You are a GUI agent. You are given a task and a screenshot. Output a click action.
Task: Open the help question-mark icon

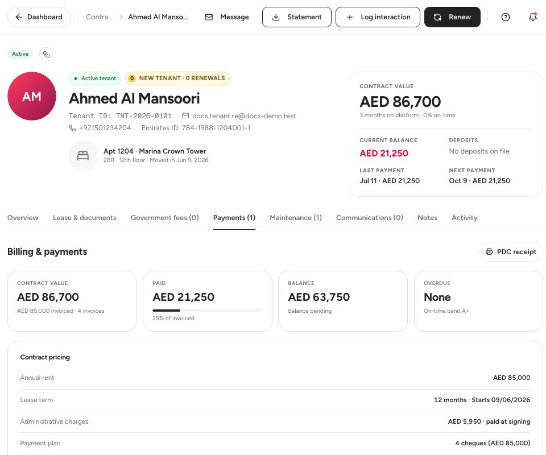coord(506,17)
